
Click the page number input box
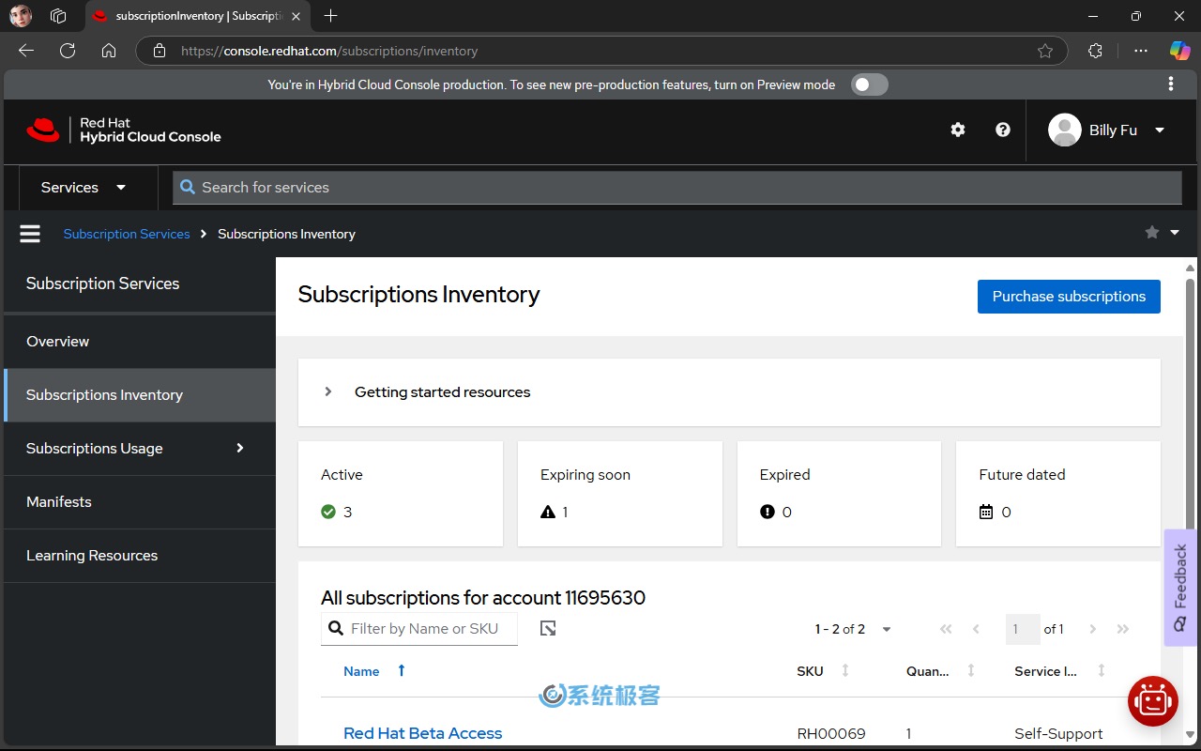[1022, 629]
